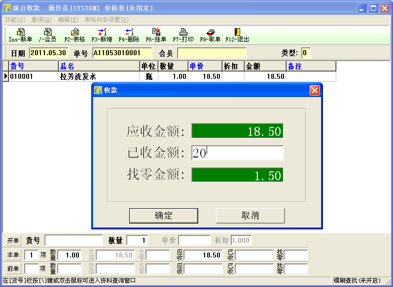Click the 货号 column header
The image size is (393, 287).
click(34, 66)
